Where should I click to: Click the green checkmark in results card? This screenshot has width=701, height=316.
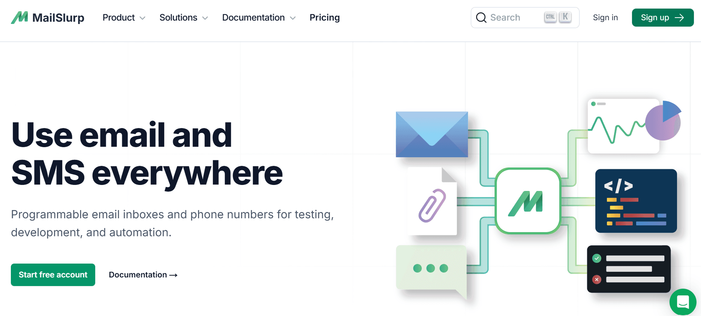597,258
